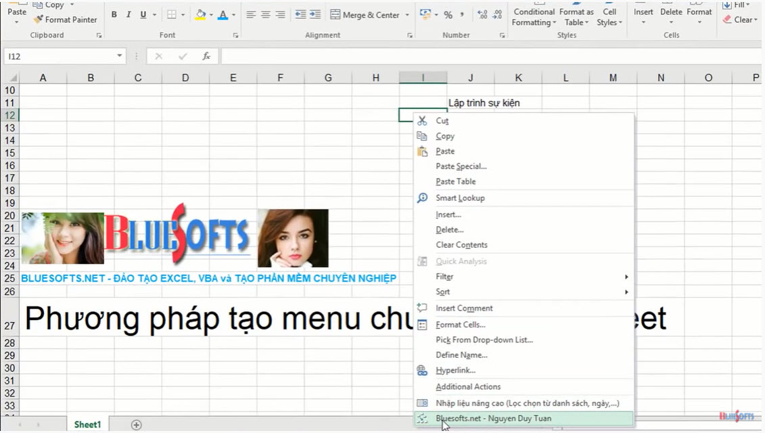The width and height of the screenshot is (765, 433).
Task: Apply the yellow fill color bucket
Action: 200,15
